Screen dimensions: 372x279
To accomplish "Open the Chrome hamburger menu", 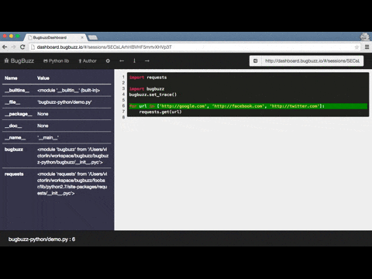I will [367, 47].
